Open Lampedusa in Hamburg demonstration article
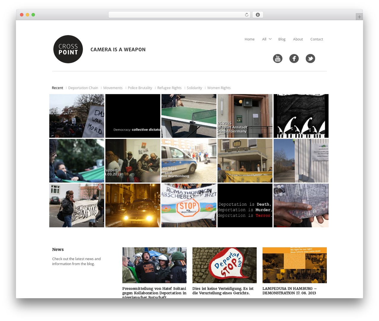The image size is (379, 321). point(290,291)
